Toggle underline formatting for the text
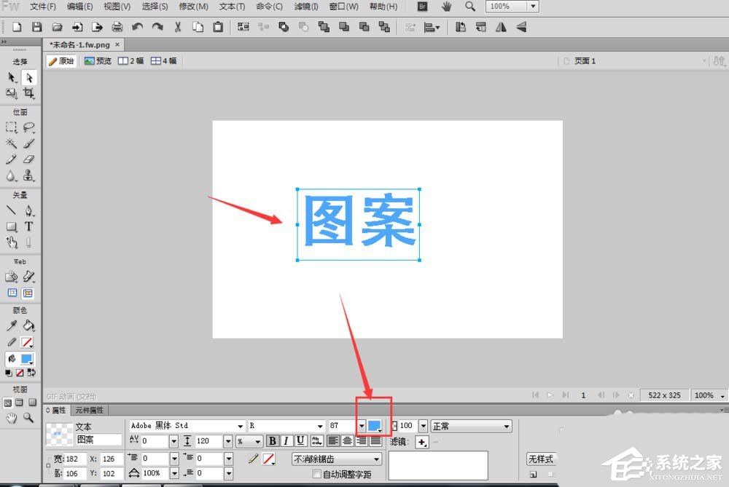729x487 pixels. (x=300, y=440)
